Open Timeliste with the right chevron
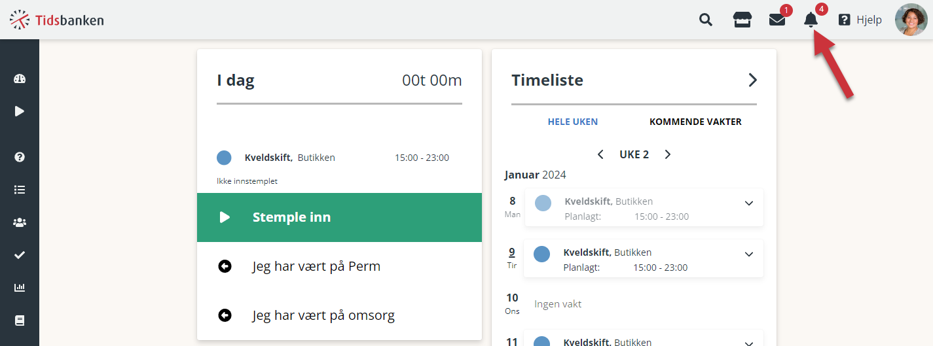933x346 pixels. pos(752,80)
